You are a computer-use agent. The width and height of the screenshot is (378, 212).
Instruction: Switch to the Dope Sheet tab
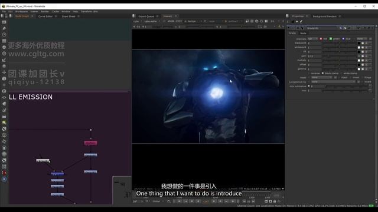pyautogui.click(x=69, y=16)
